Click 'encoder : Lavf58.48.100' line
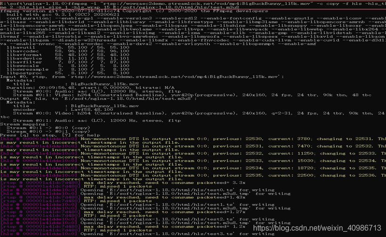386x237 pixels. 63,109
